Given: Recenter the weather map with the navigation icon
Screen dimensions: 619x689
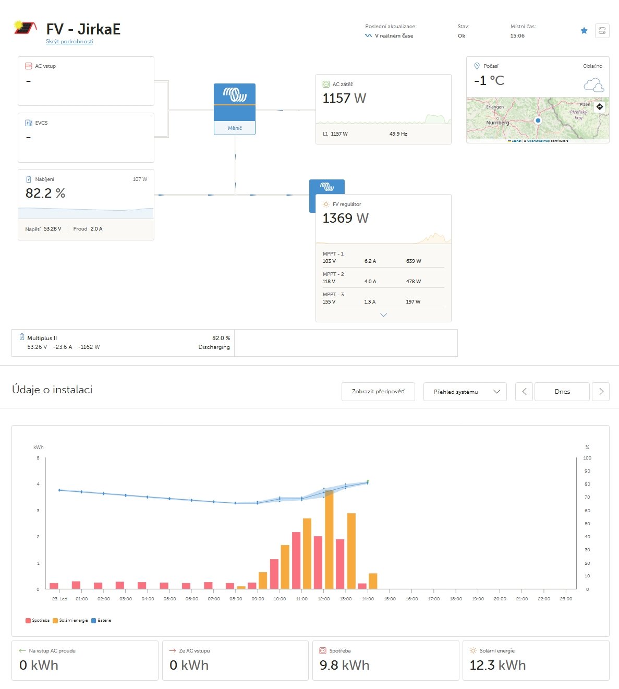Looking at the screenshot, I should [x=600, y=106].
